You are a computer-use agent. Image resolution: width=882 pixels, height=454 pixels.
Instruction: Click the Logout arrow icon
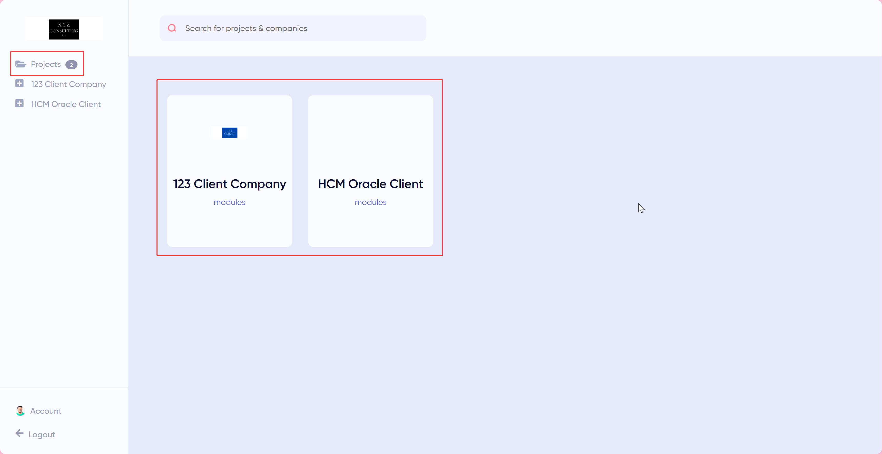click(19, 433)
